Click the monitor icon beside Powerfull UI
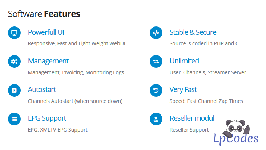 (x=14, y=33)
